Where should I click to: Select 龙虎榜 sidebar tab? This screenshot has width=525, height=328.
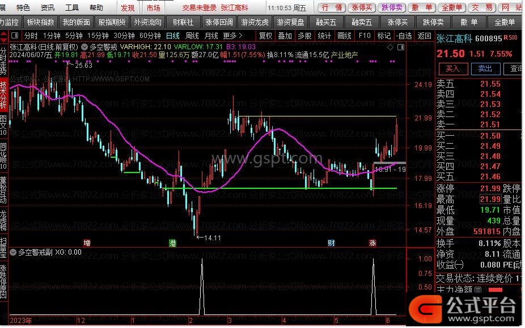click(x=3, y=221)
